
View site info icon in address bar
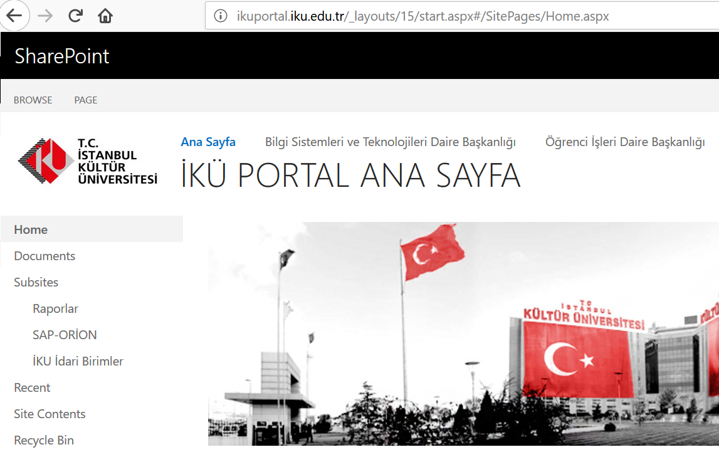coord(221,16)
